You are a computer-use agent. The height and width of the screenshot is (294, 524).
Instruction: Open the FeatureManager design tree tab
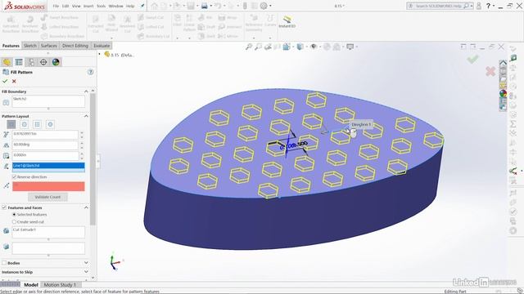pyautogui.click(x=7, y=62)
